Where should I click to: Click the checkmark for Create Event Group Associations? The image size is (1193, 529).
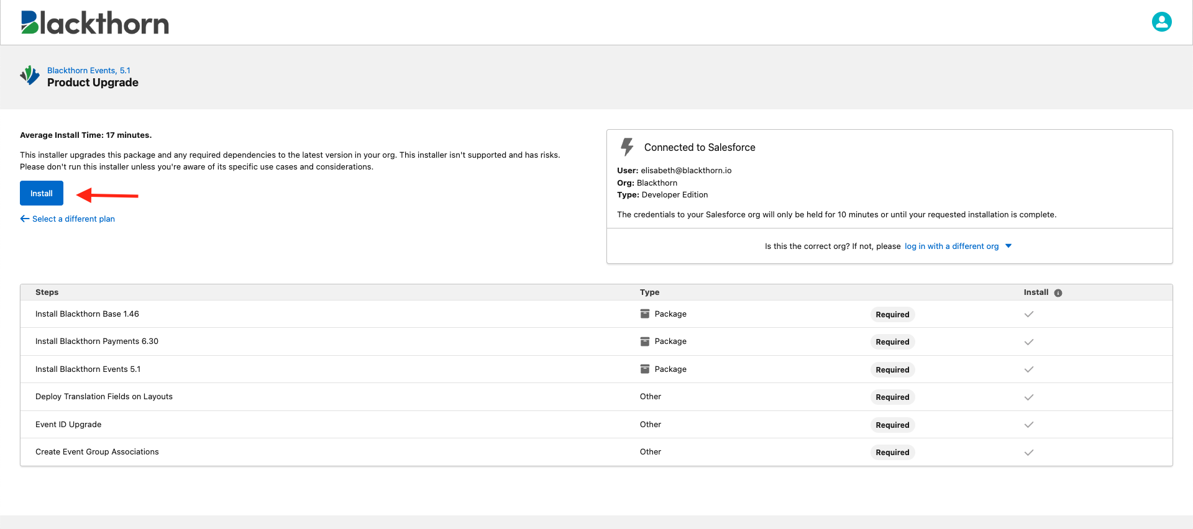(1029, 453)
